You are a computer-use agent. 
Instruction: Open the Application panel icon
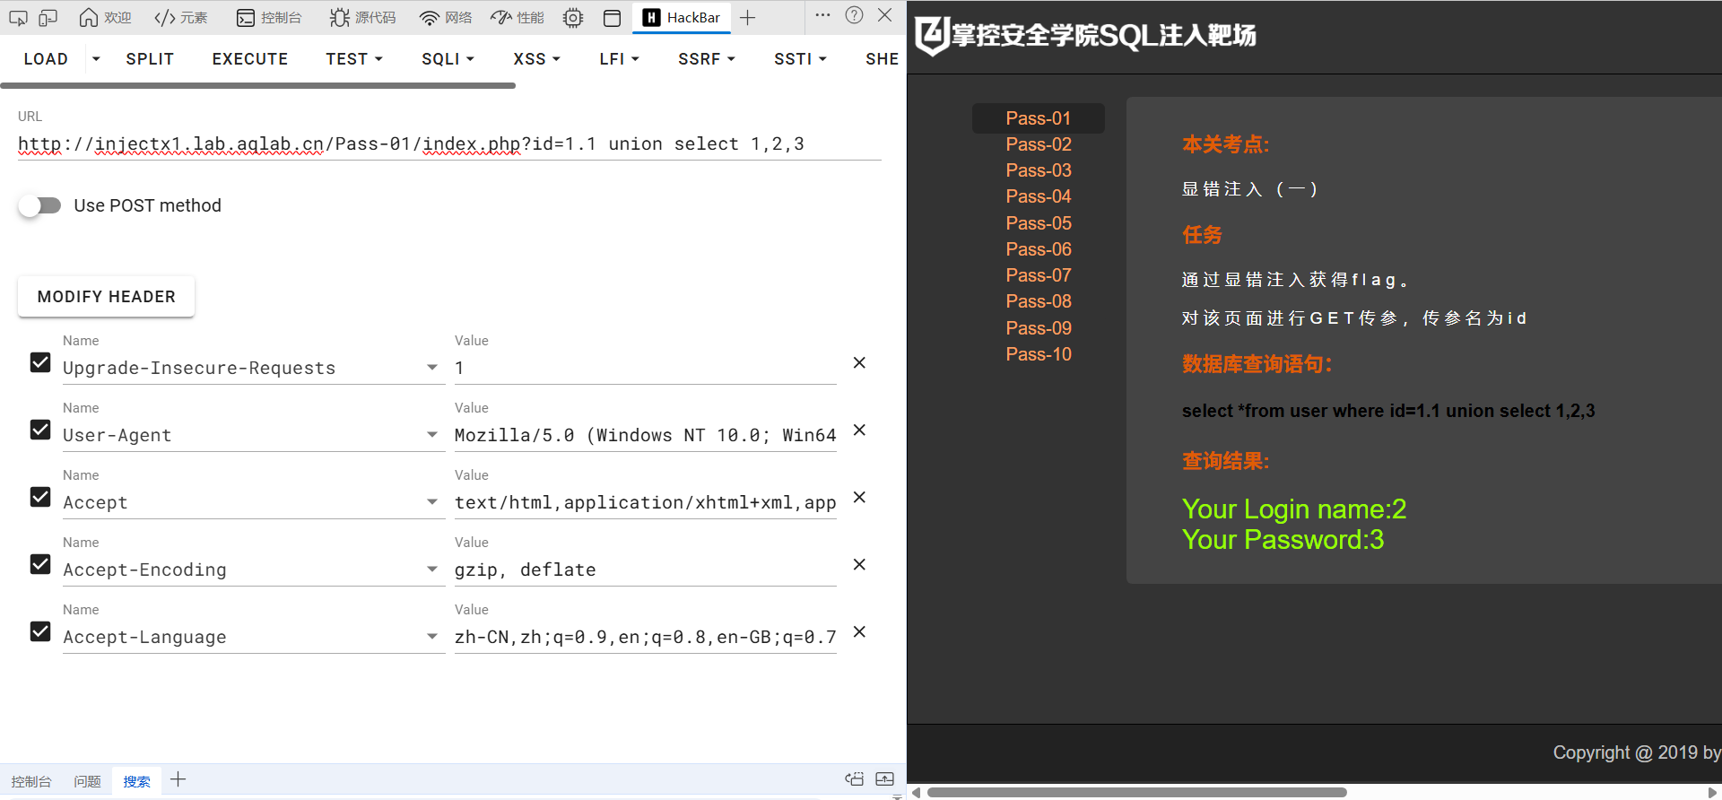pos(613,17)
